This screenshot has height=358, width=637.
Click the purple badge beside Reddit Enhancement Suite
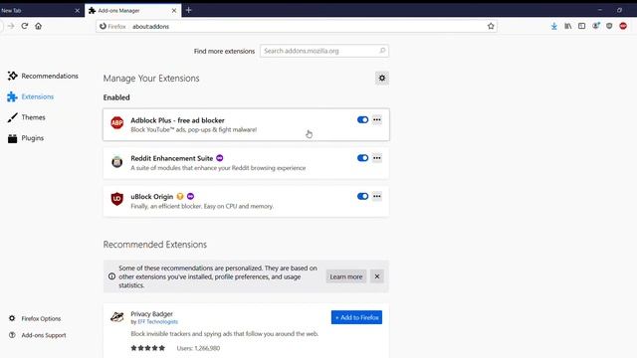(x=220, y=158)
